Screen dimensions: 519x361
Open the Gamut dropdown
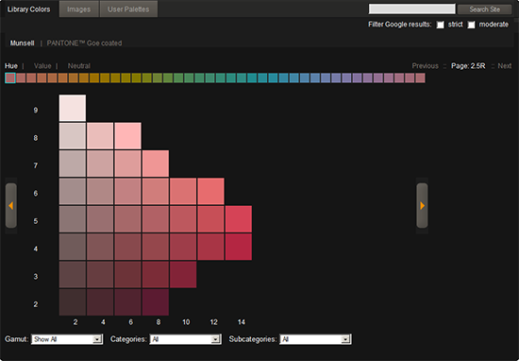(67, 339)
